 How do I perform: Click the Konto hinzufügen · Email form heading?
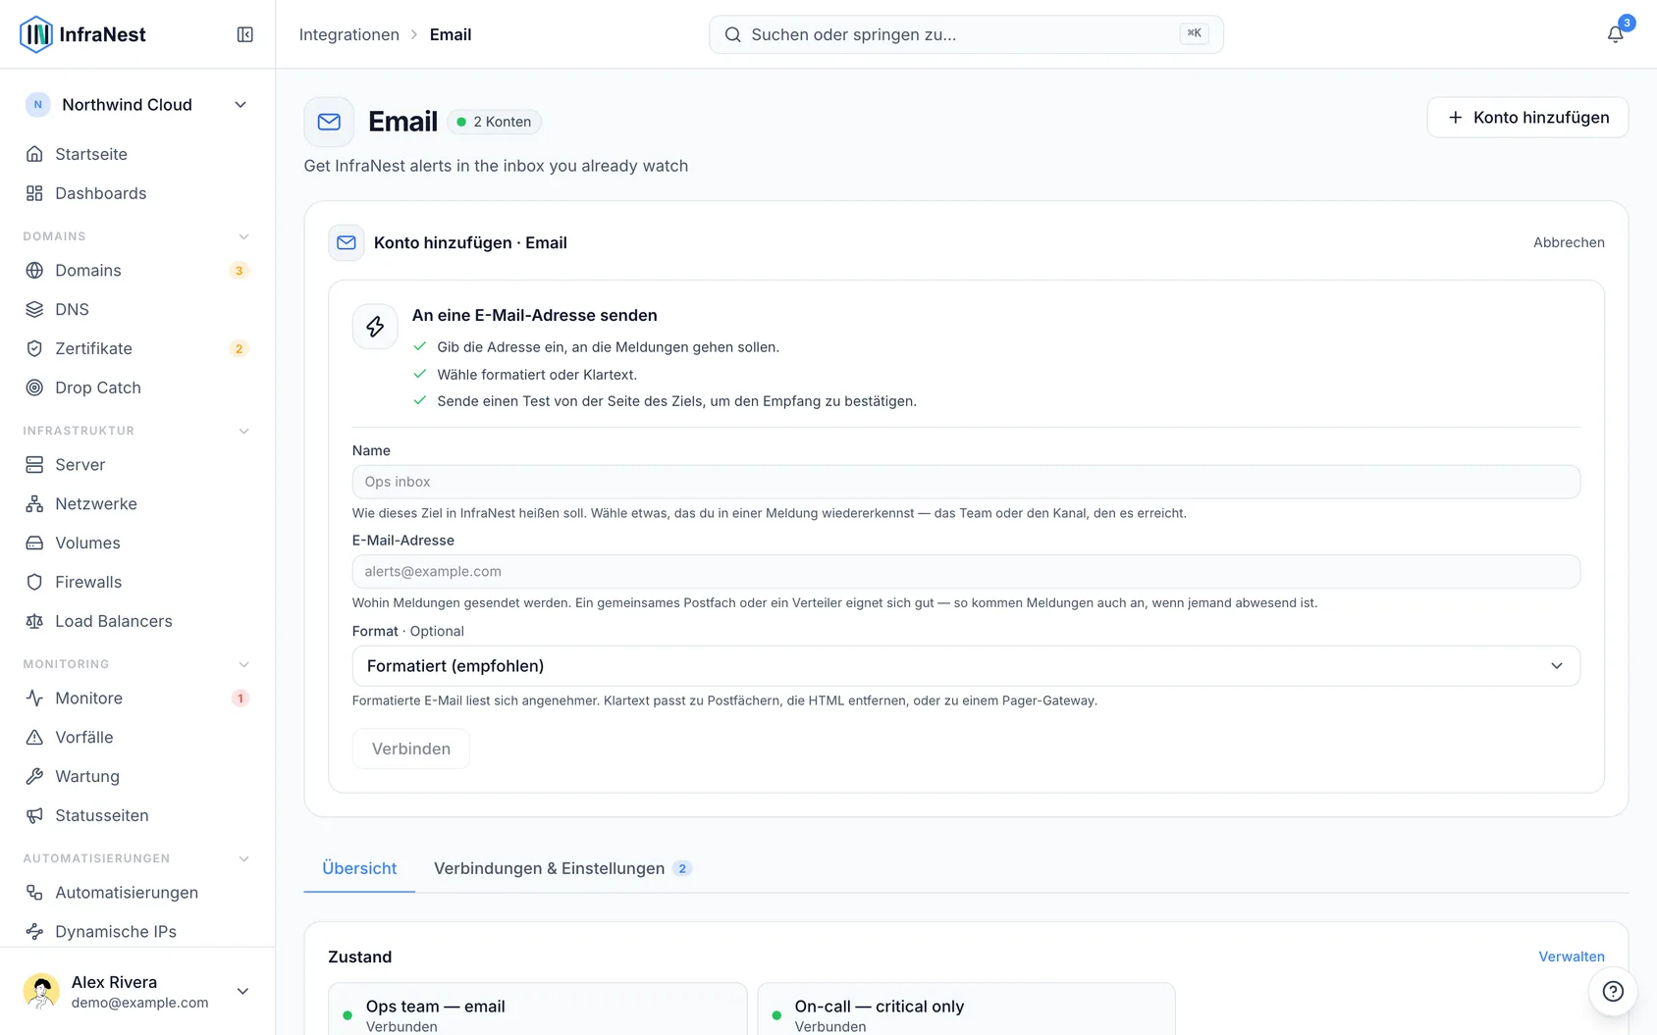[x=470, y=242]
